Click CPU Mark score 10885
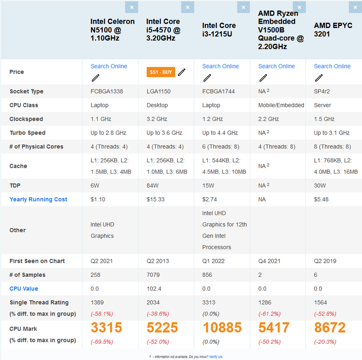The width and height of the screenshot is (362, 360). [222, 328]
